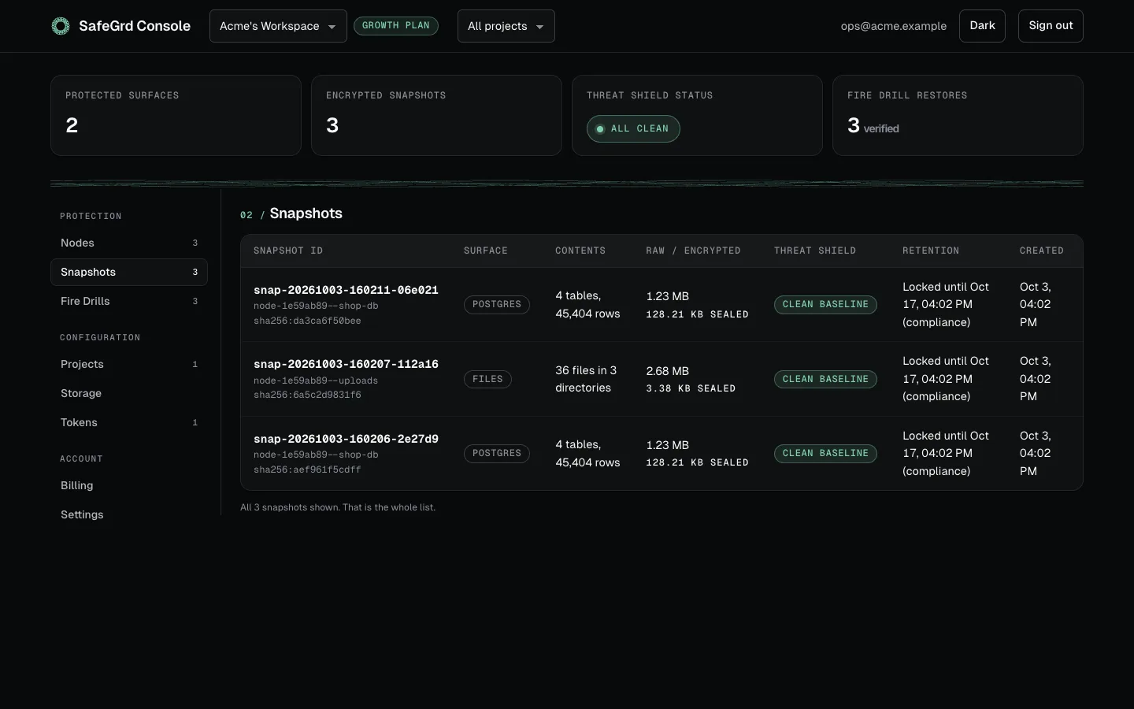Image resolution: width=1134 pixels, height=709 pixels.
Task: Open Billing under Account
Action: tap(129, 485)
